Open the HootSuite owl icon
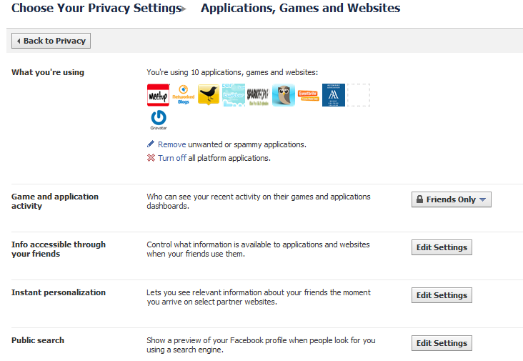This screenshot has height=361, width=523. click(283, 95)
